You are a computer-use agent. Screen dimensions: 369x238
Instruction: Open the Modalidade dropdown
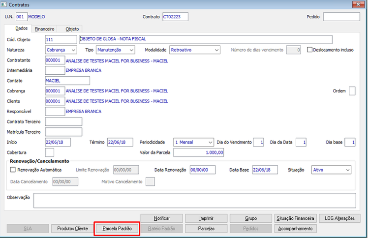pos(195,50)
